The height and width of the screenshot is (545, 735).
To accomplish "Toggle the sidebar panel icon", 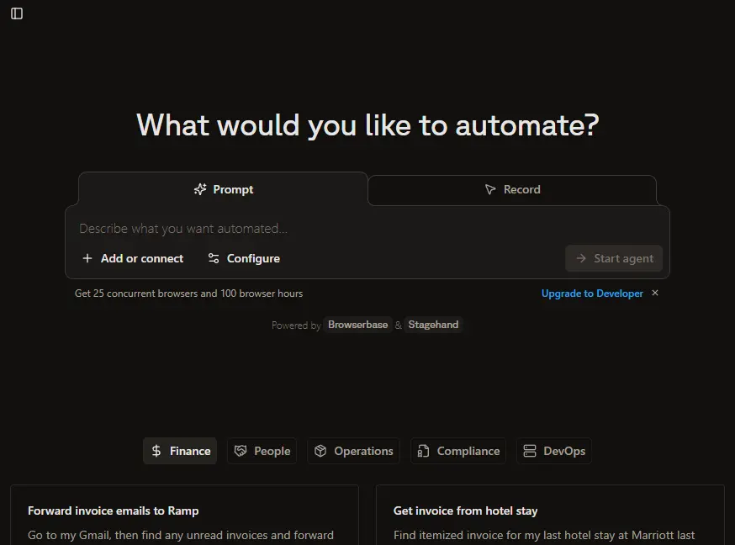I will click(17, 13).
